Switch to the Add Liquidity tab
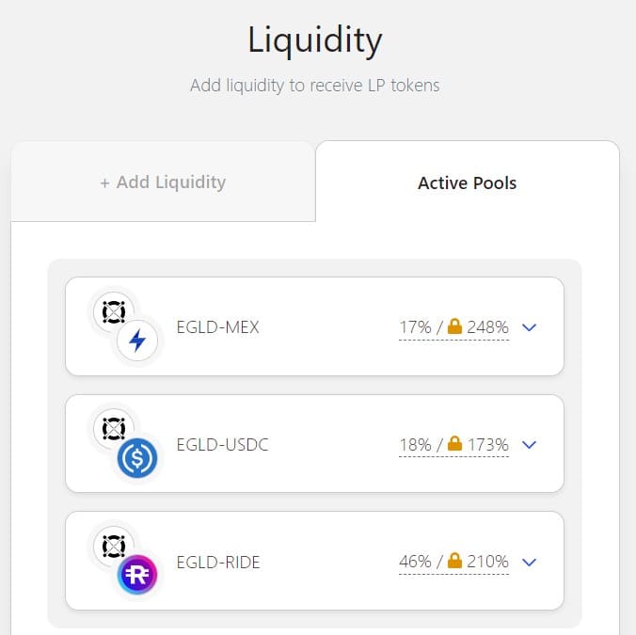Viewport: 636px width, 635px height. click(x=163, y=183)
